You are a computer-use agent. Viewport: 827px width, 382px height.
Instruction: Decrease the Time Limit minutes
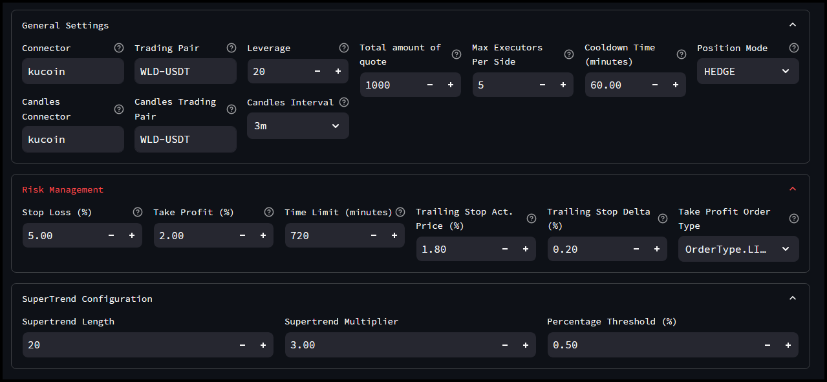coord(372,235)
